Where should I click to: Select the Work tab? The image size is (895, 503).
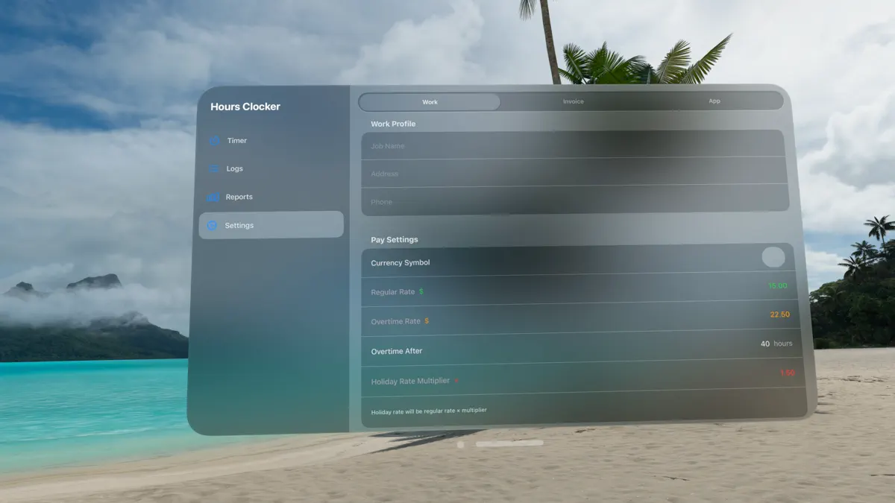pos(430,101)
